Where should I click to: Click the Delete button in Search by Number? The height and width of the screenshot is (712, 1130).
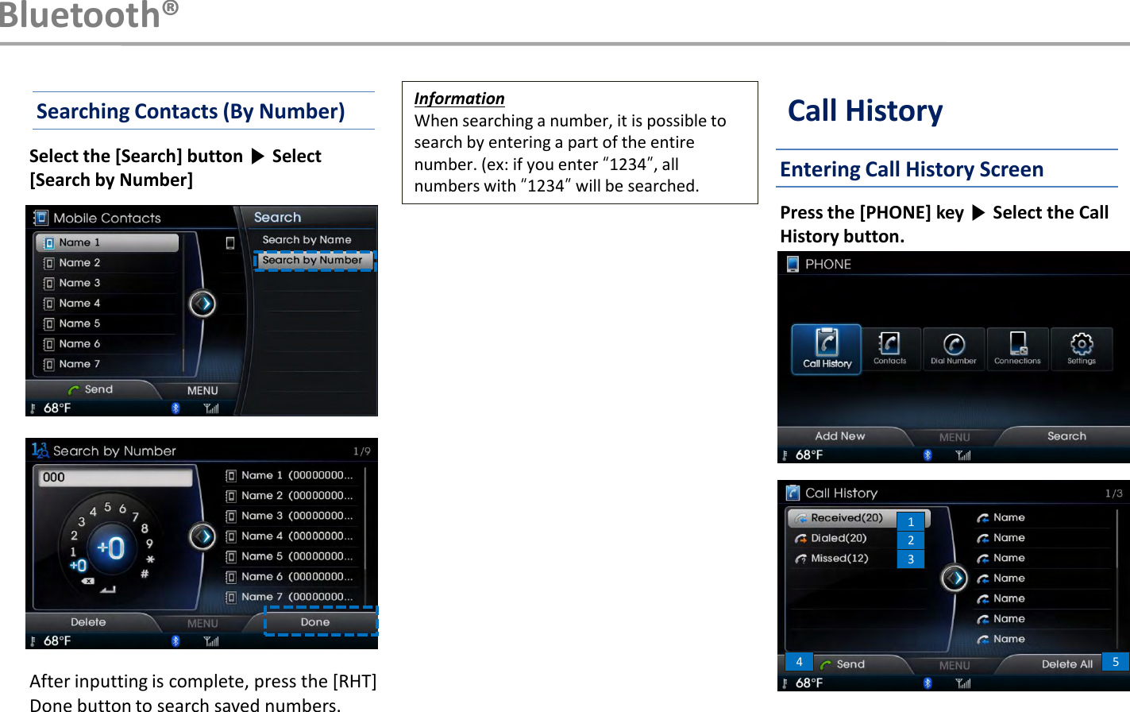(x=88, y=622)
